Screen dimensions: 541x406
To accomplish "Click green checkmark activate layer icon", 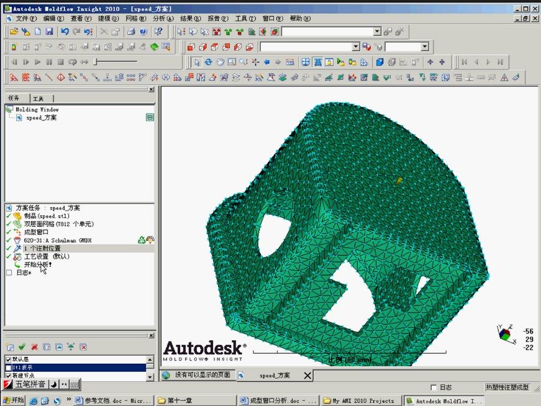I will click(x=22, y=347).
